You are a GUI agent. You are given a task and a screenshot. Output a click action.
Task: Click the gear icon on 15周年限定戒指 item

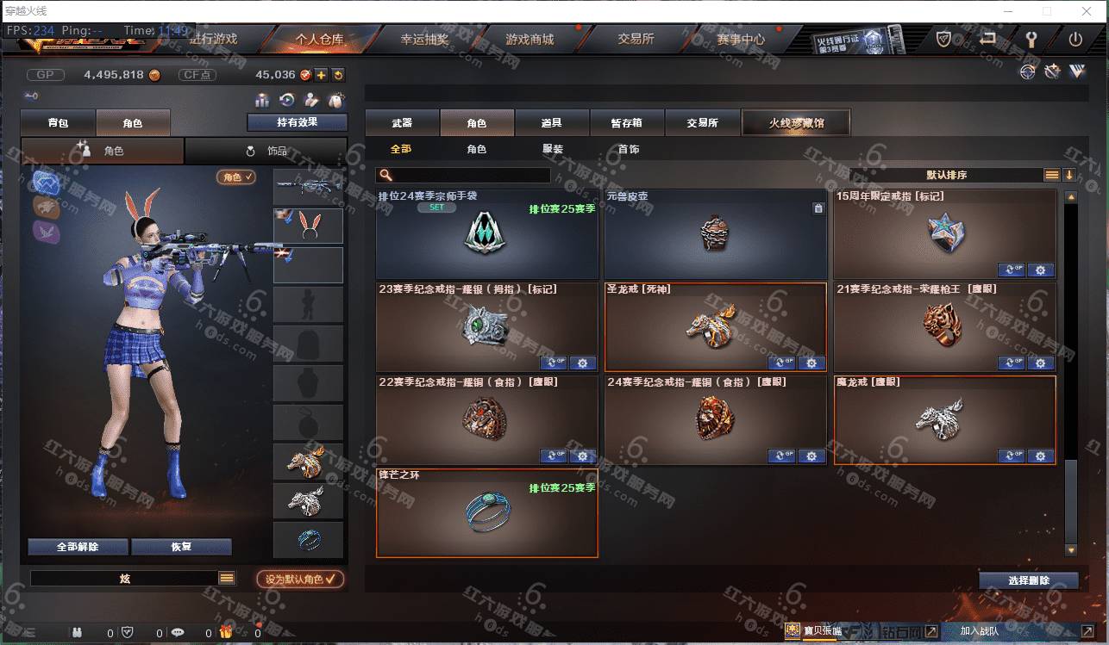[1040, 270]
